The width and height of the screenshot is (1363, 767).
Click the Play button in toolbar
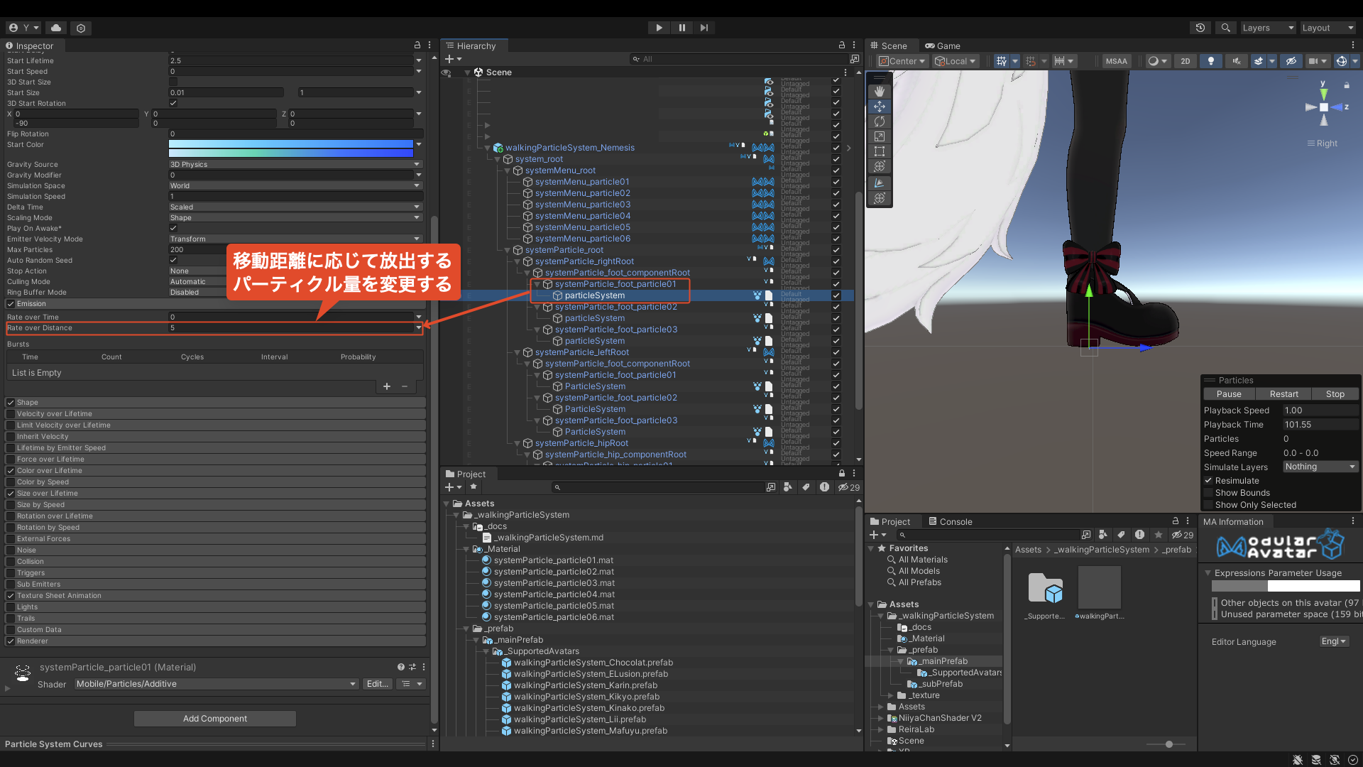point(659,28)
